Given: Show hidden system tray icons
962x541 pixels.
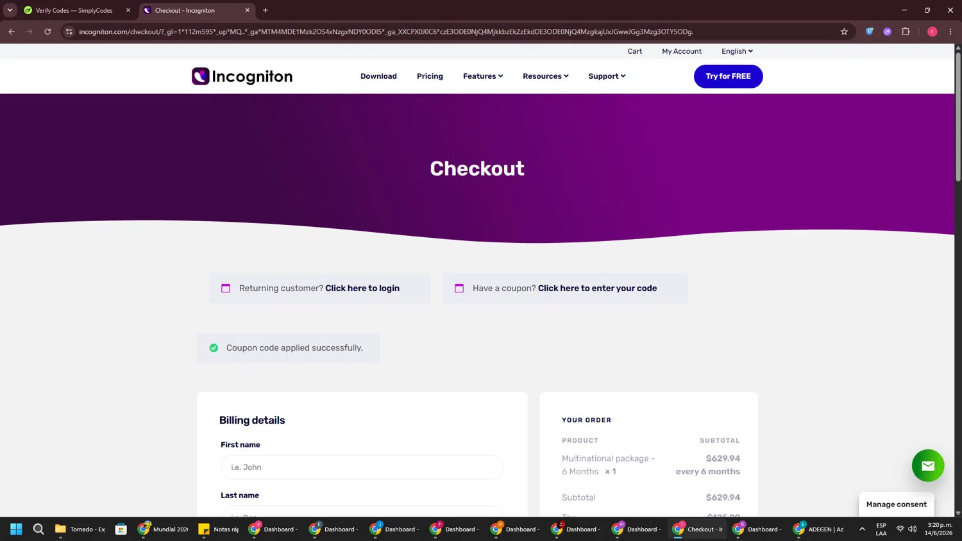Looking at the screenshot, I should (862, 529).
